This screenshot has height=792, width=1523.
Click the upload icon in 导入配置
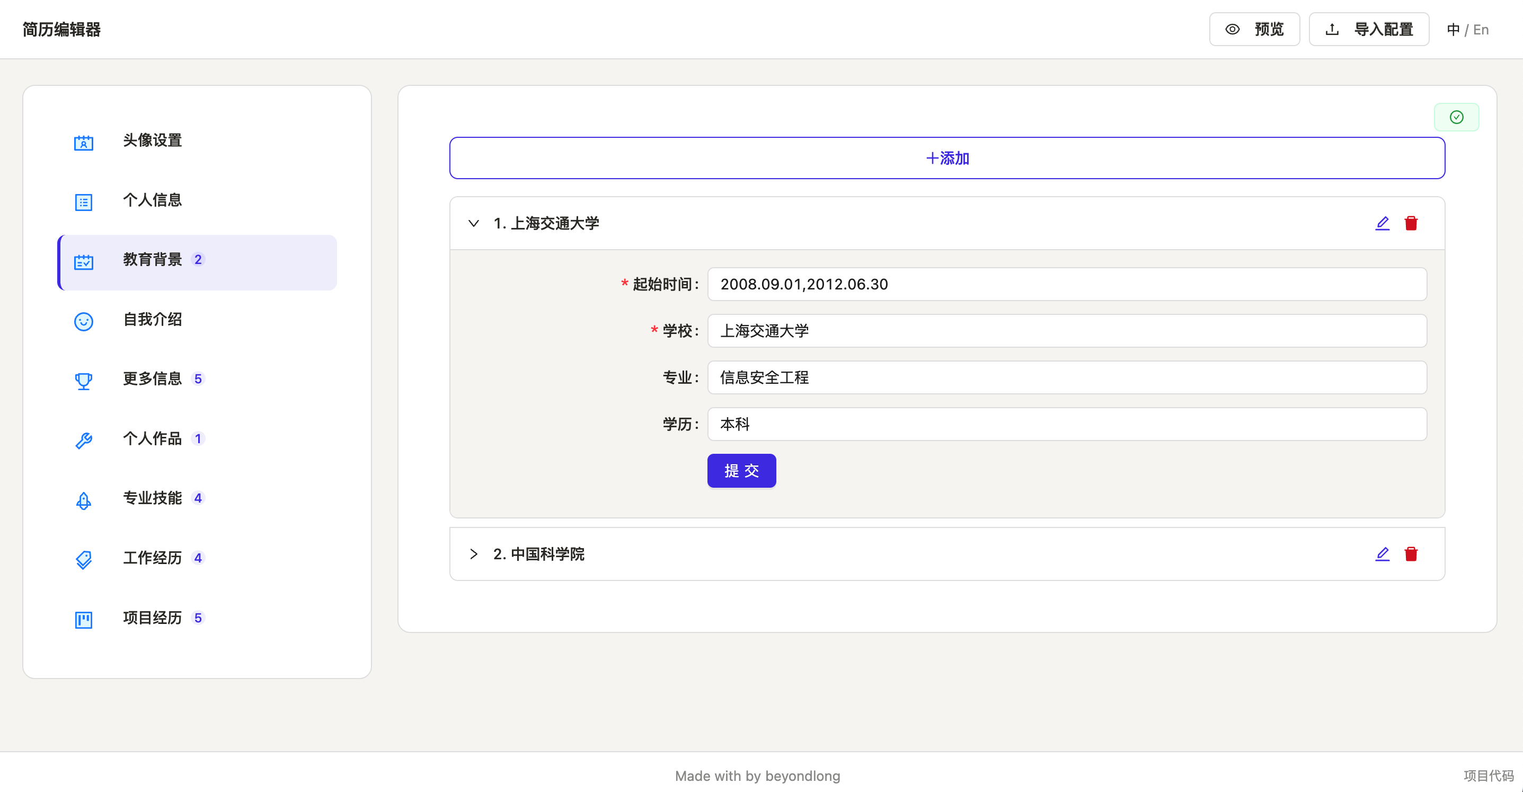(x=1332, y=29)
